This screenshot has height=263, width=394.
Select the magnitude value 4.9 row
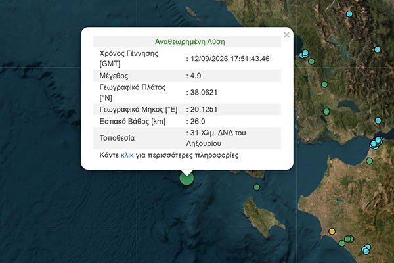coord(187,76)
